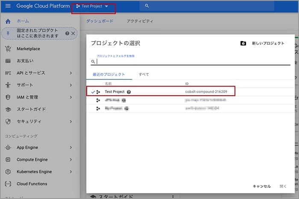Image resolution: width=299 pixels, height=199 pixels.
Task: Click the App Engine icon
Action: (8, 147)
